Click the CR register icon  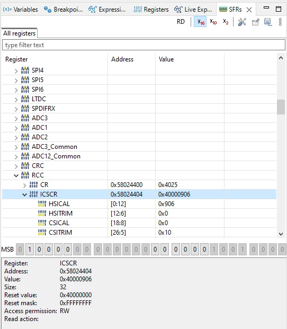[x=33, y=185]
